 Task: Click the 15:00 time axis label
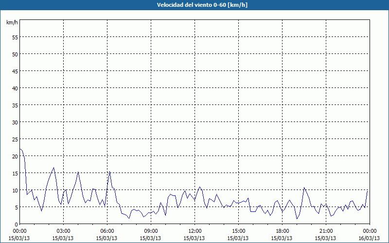(x=238, y=231)
